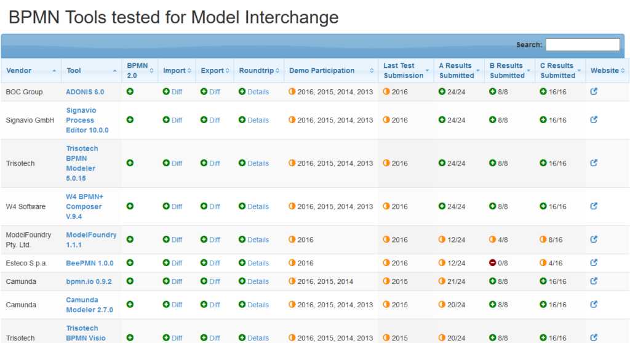
Task: Open Export Diff link for bpmn.io
Action: pyautogui.click(x=215, y=281)
